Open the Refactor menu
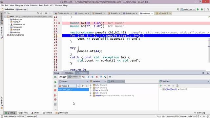This screenshot has width=210, height=118. tap(34, 5)
